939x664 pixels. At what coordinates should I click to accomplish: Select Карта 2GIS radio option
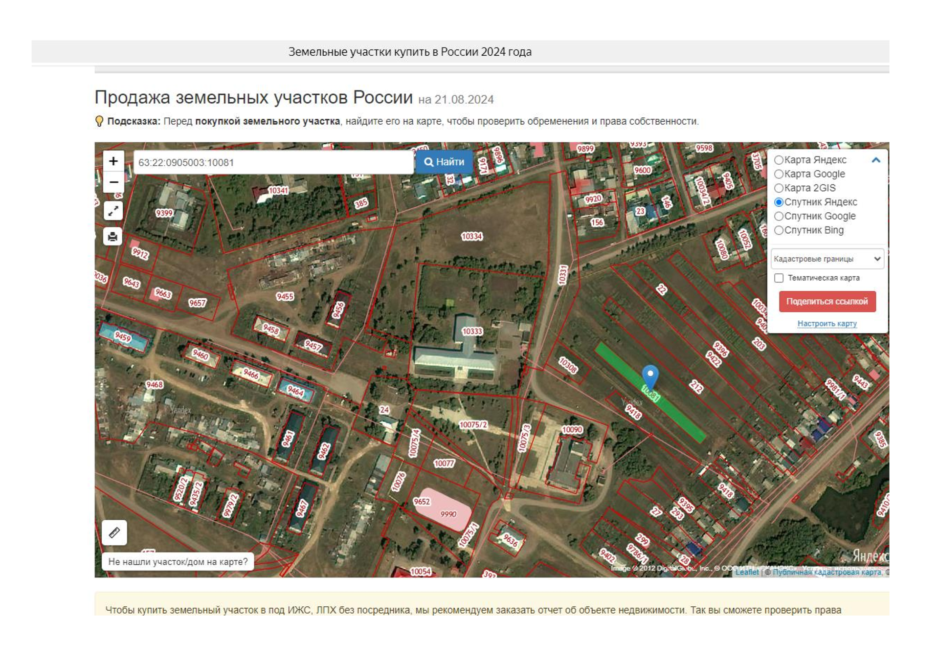click(779, 188)
